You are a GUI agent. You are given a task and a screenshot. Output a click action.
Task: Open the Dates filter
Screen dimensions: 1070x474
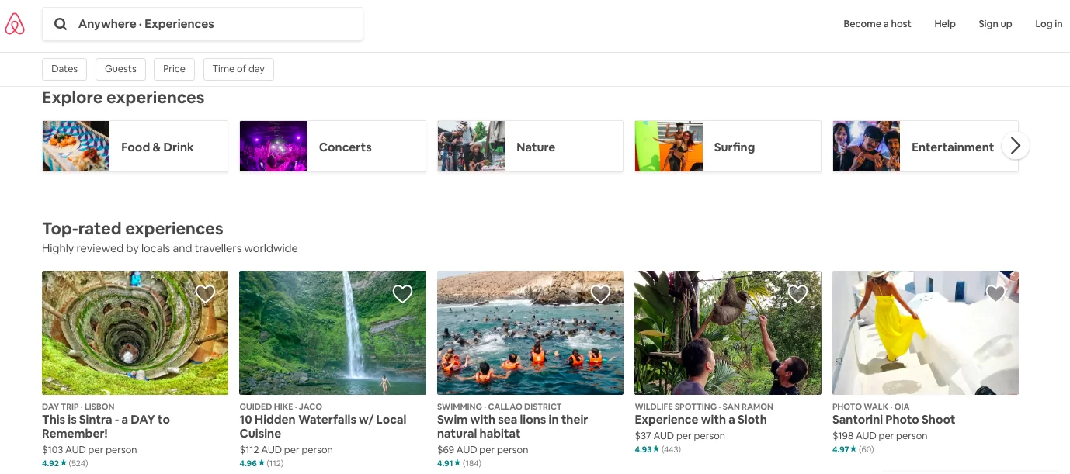tap(64, 69)
